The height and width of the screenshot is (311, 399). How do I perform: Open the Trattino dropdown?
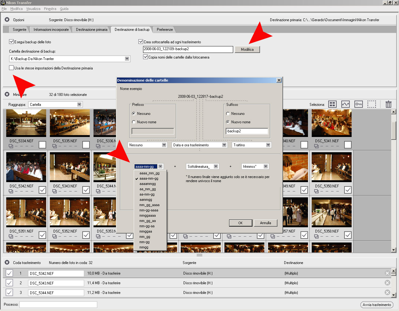[268, 145]
